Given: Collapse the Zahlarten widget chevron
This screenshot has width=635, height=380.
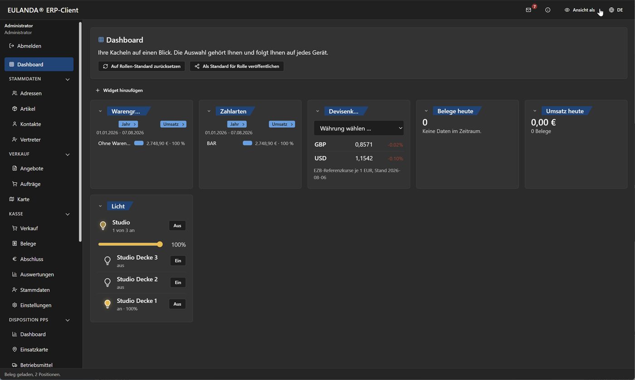Looking at the screenshot, I should [x=209, y=111].
